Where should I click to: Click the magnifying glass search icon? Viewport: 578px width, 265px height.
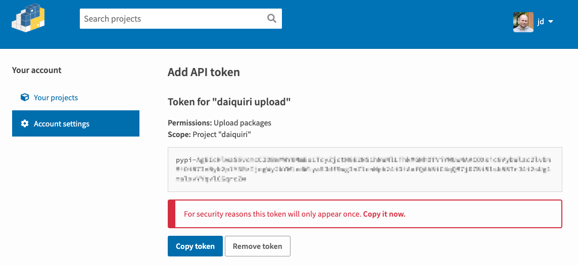tap(272, 18)
